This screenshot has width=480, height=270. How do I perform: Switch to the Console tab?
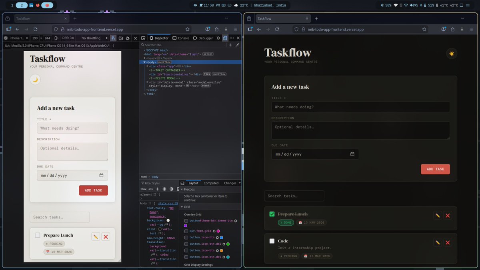click(181, 38)
